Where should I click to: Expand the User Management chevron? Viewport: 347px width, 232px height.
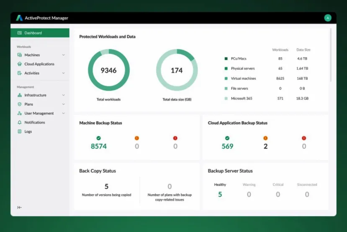[x=63, y=113]
